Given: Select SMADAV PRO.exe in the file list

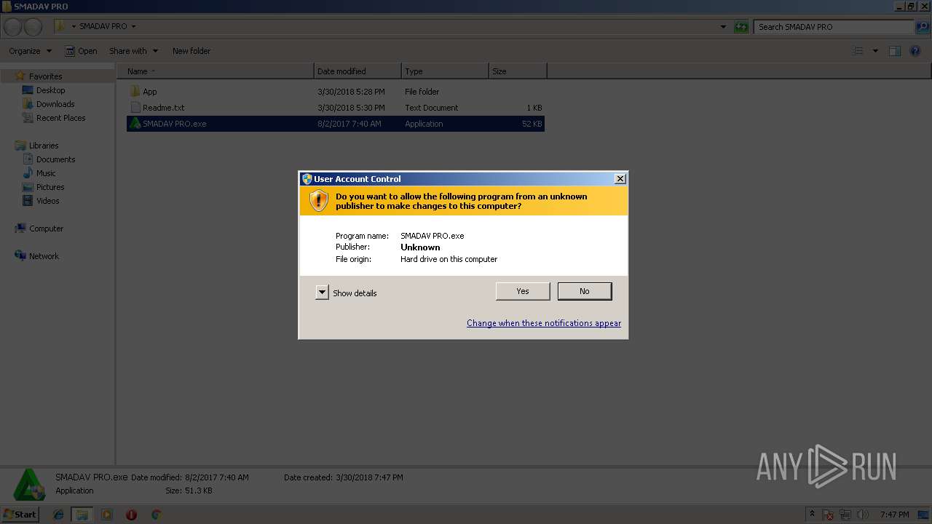Looking at the screenshot, I should (336, 124).
